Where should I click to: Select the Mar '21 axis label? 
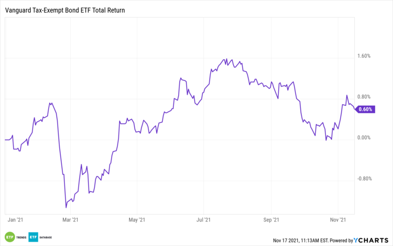(x=71, y=221)
